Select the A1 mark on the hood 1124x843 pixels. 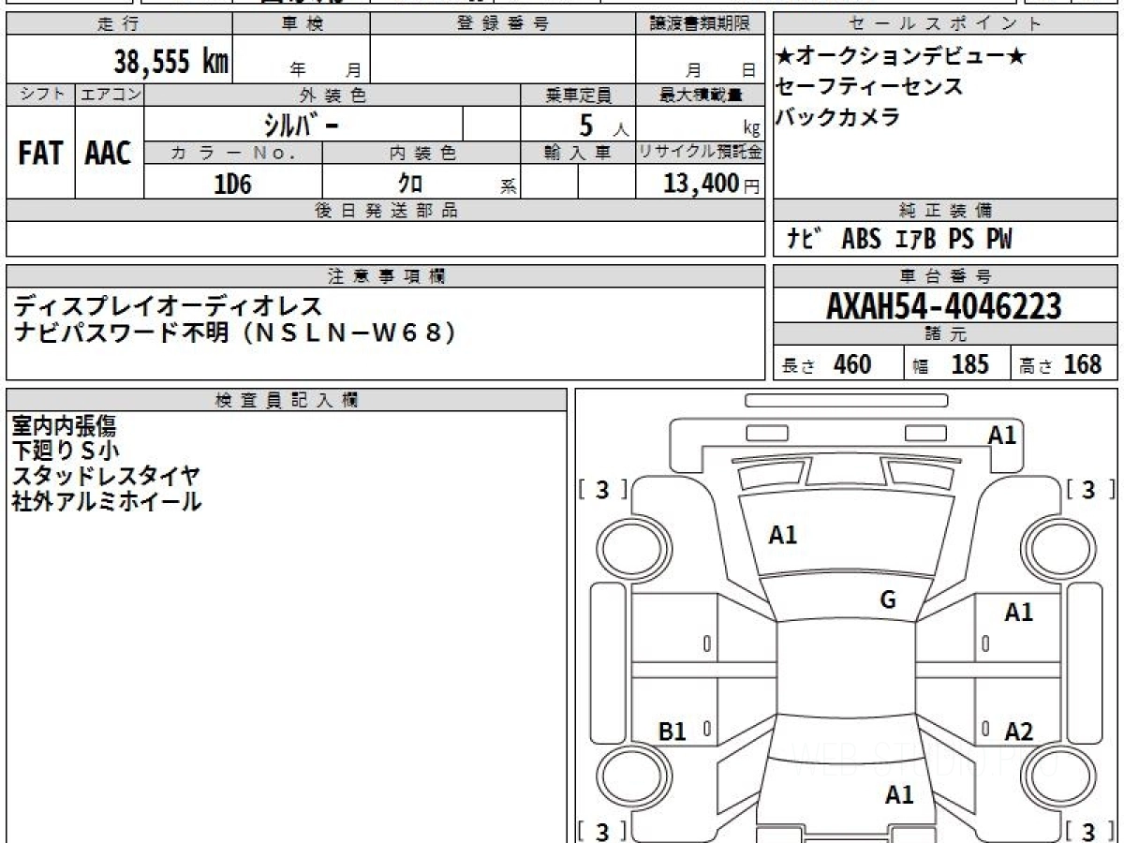[x=783, y=535]
